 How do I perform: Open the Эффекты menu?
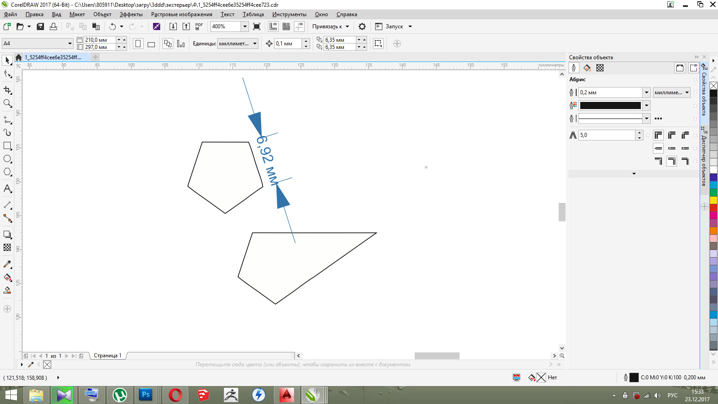(131, 14)
